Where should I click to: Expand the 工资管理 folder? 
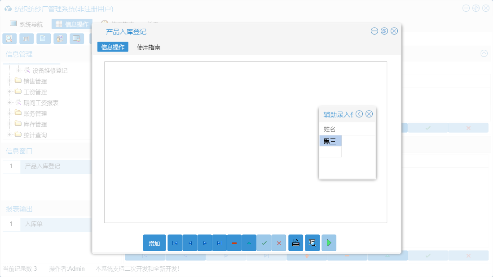click(x=10, y=91)
